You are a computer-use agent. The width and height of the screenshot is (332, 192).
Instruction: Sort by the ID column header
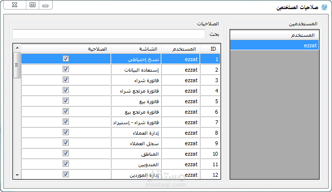pos(210,49)
